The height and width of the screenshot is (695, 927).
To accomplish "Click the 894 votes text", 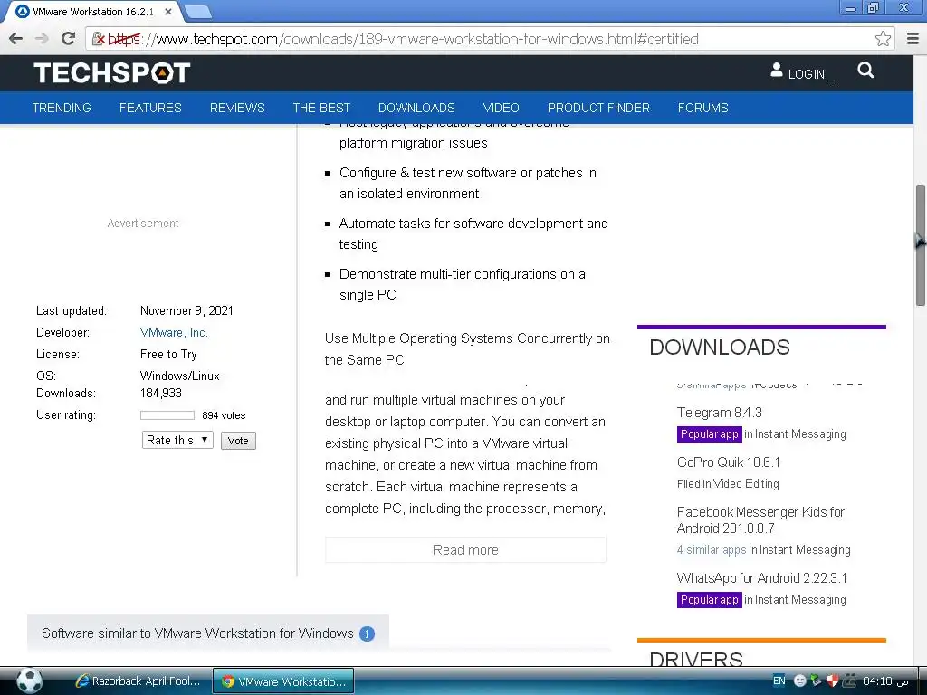I will pyautogui.click(x=224, y=415).
